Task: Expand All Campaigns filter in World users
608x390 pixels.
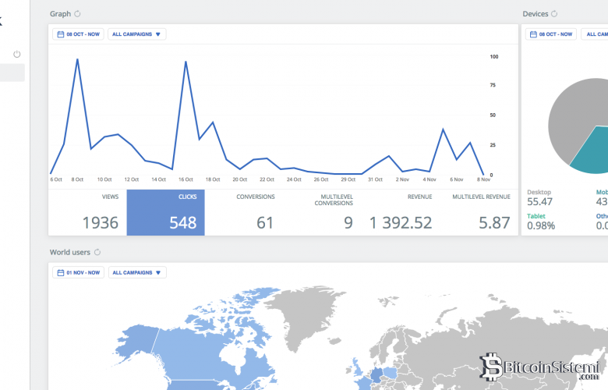Action: (x=136, y=273)
